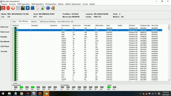This screenshot has width=171, height=96.
Task: Click the Execute button
Action: (x=4, y=51)
